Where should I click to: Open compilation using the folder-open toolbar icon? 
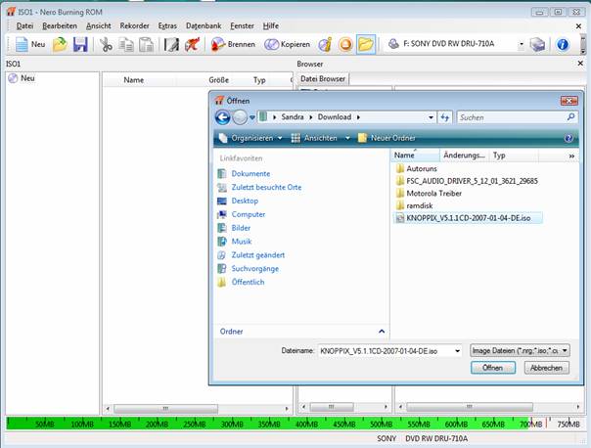click(60, 44)
